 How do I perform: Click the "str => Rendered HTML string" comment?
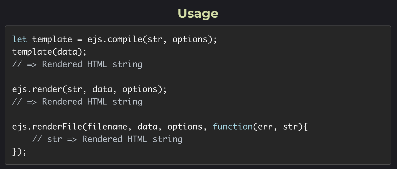(107, 139)
